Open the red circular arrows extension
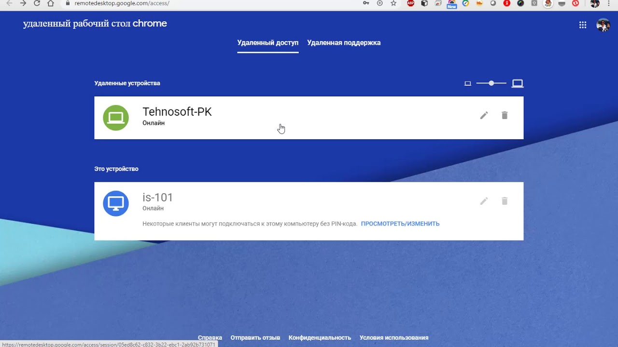 [x=576, y=3]
